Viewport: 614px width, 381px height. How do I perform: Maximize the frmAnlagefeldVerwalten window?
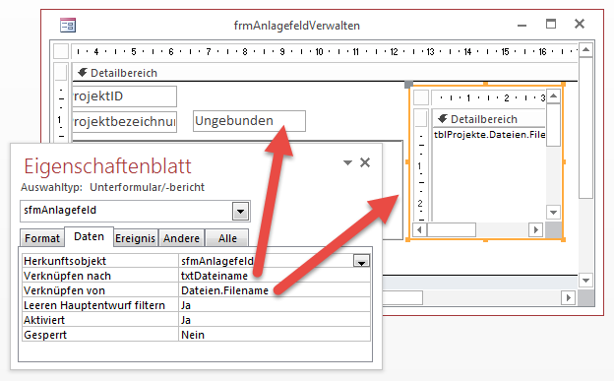[x=551, y=24]
